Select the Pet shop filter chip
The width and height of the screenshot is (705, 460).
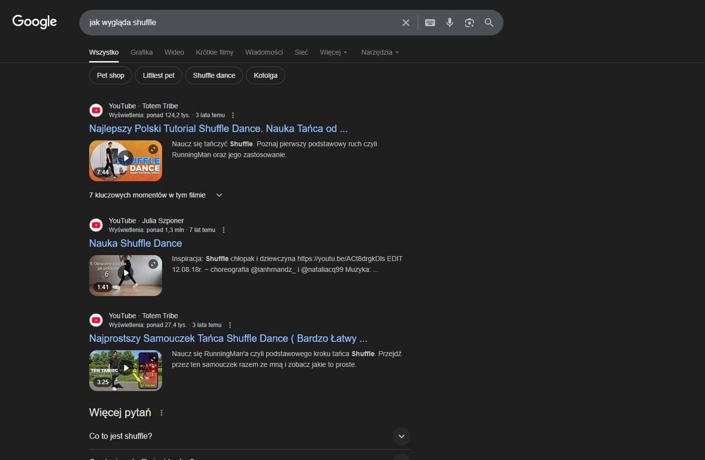(x=110, y=75)
